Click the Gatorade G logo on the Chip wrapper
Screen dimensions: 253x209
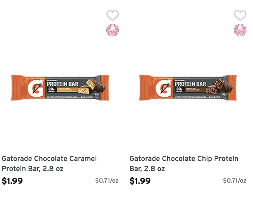tap(163, 88)
